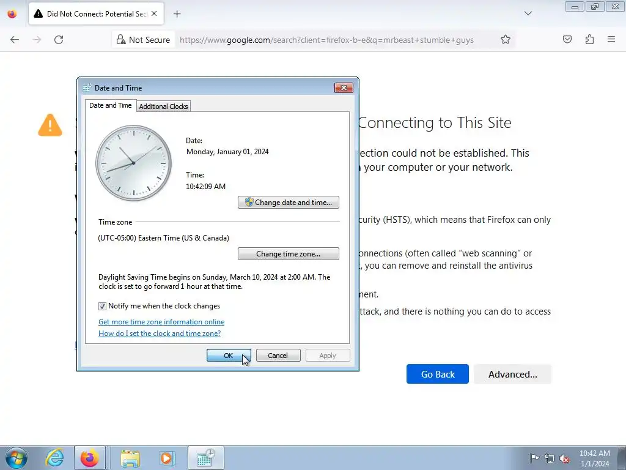
Task: Close the Did Not Connect tab
Action: [154, 13]
